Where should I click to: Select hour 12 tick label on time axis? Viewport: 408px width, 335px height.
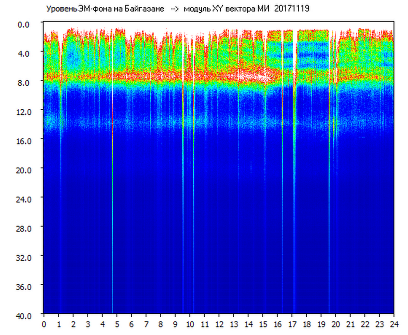tap(219, 324)
